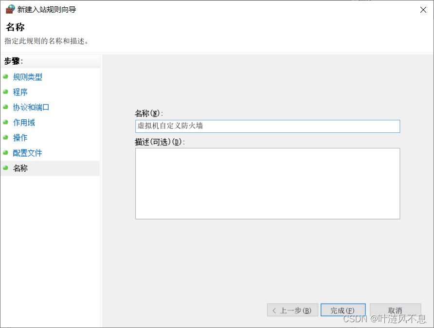This screenshot has height=328, width=434.
Task: Click green bullet beside 程序
Action: pyautogui.click(x=5, y=91)
